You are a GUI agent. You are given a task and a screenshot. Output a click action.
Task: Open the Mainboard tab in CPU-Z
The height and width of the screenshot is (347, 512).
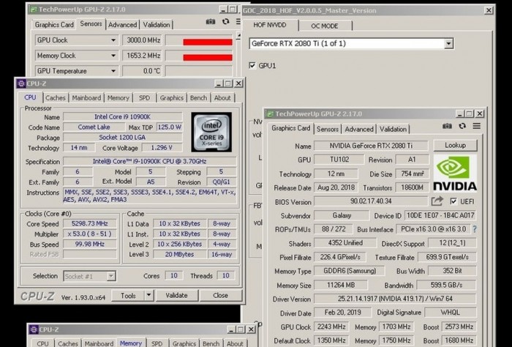coord(86,98)
